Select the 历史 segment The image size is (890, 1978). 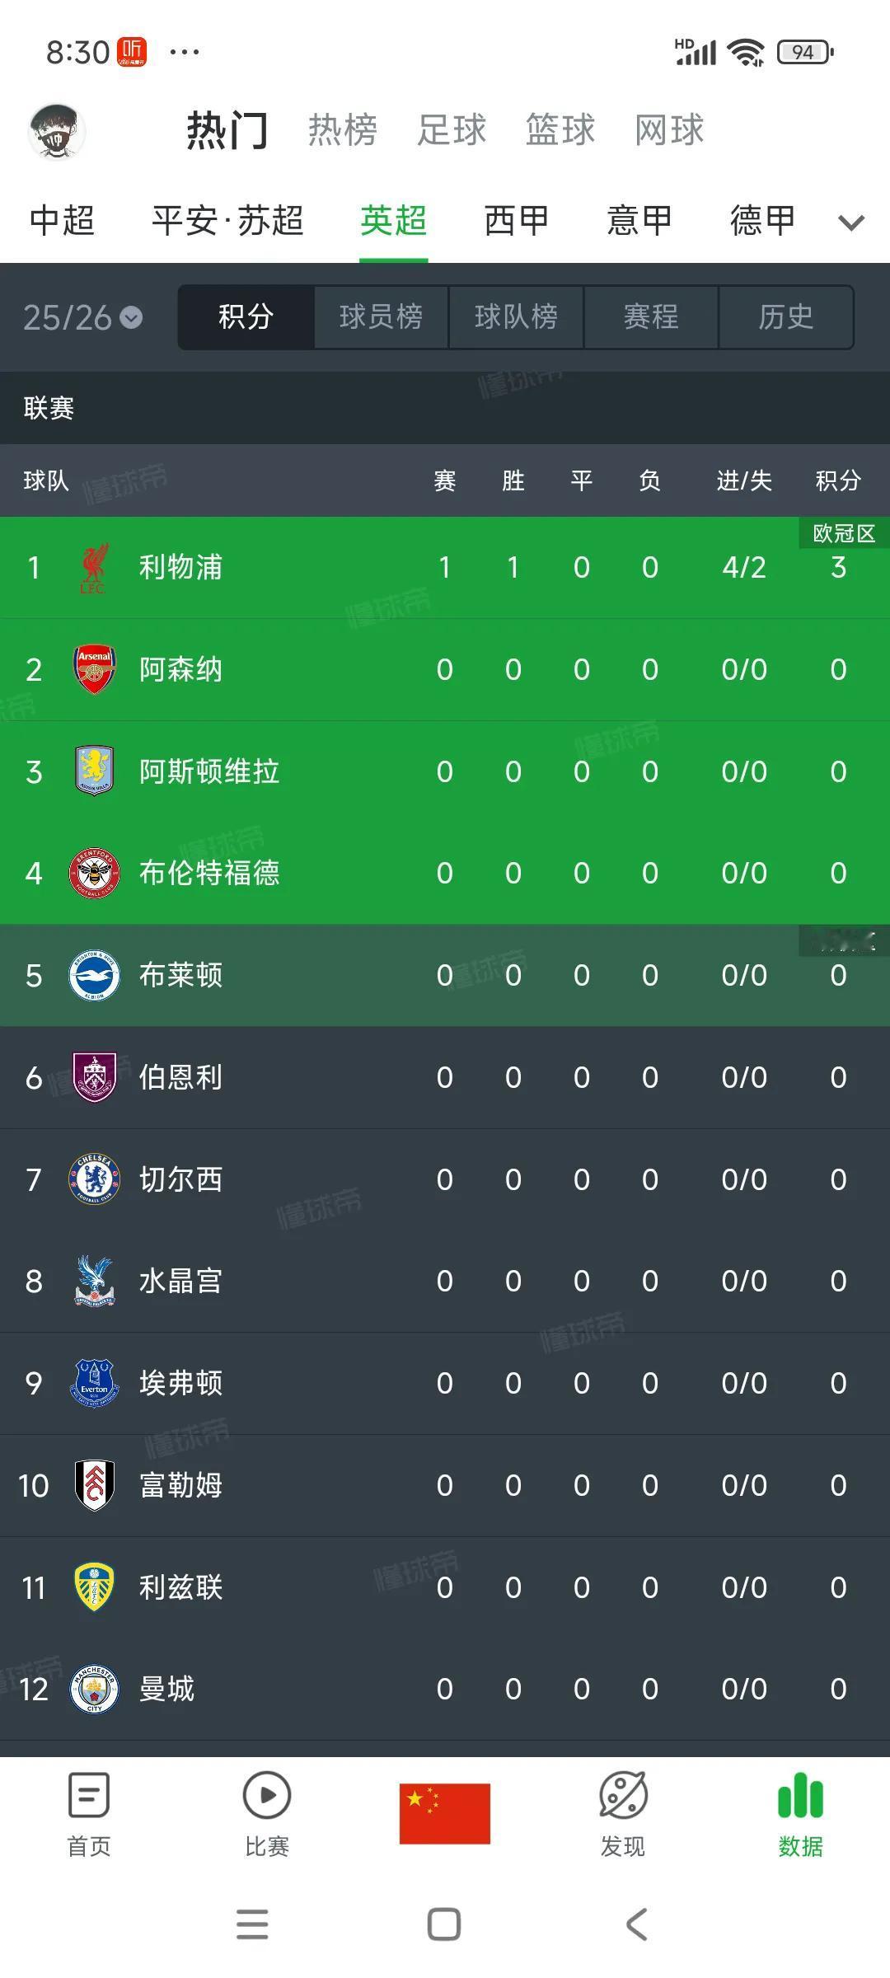pos(786,317)
